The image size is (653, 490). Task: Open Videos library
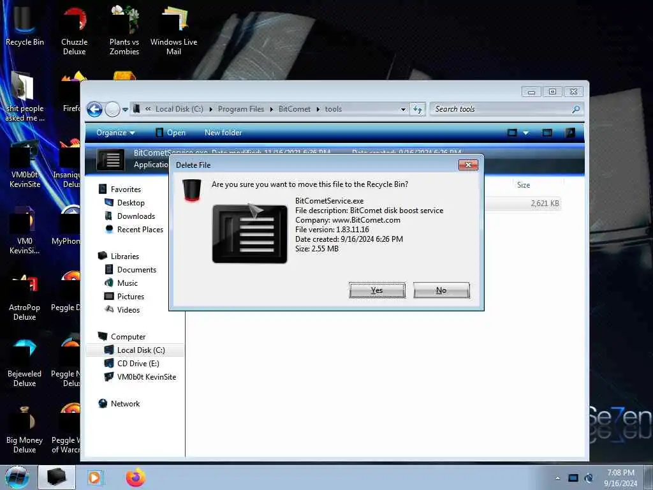(x=128, y=309)
